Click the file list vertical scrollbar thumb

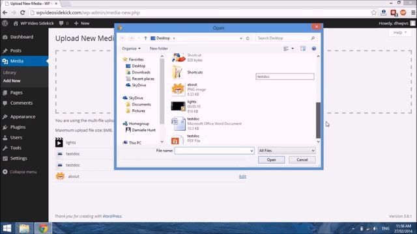[x=318, y=120]
